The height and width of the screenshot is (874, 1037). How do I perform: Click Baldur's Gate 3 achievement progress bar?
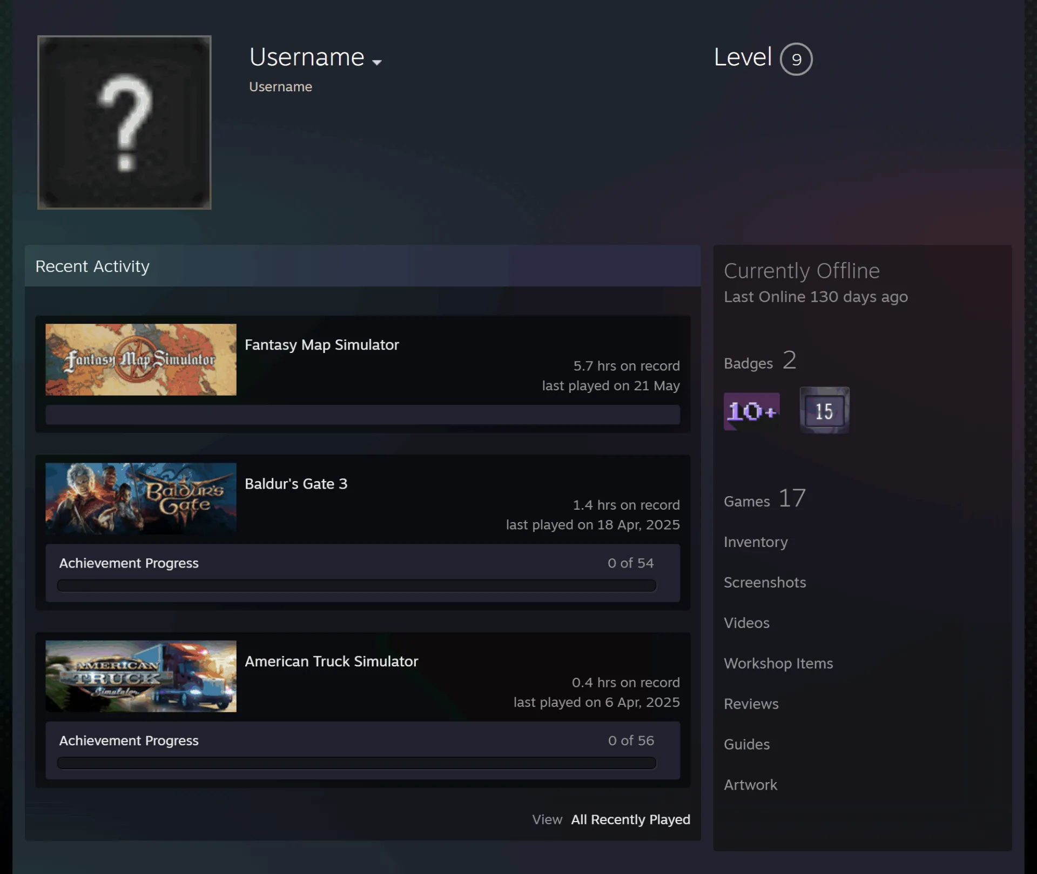356,585
